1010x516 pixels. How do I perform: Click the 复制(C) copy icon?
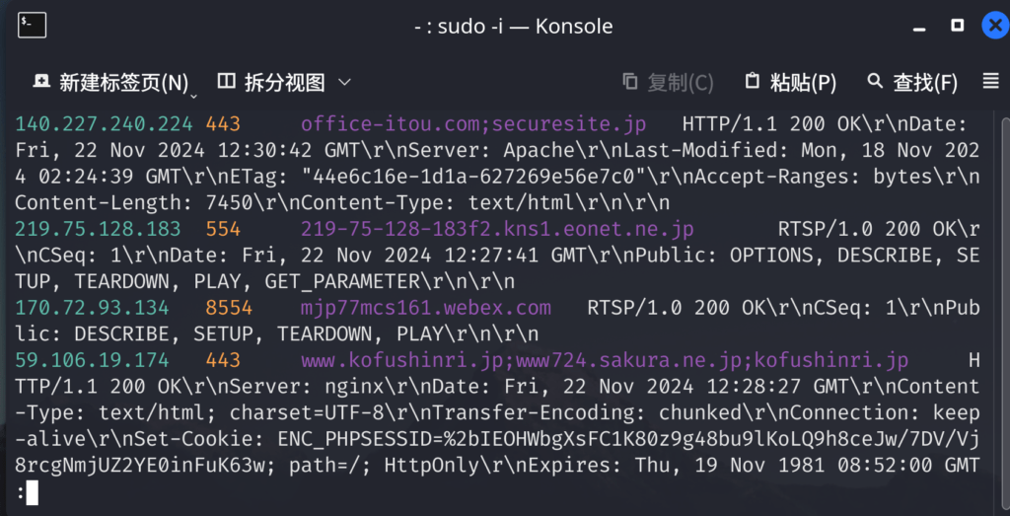[630, 82]
